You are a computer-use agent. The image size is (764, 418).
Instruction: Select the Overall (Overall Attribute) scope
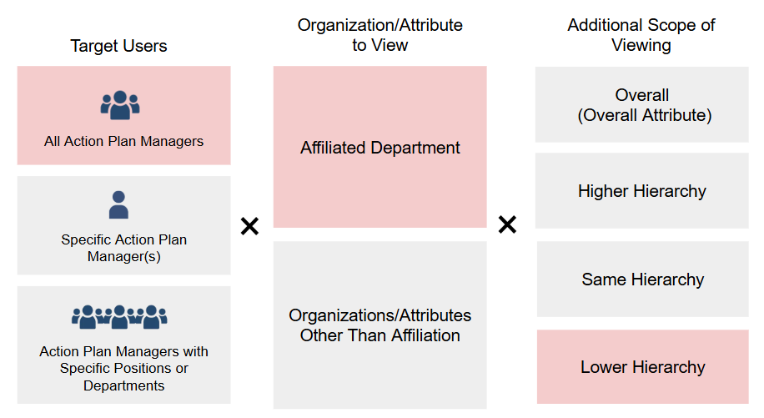643,105
